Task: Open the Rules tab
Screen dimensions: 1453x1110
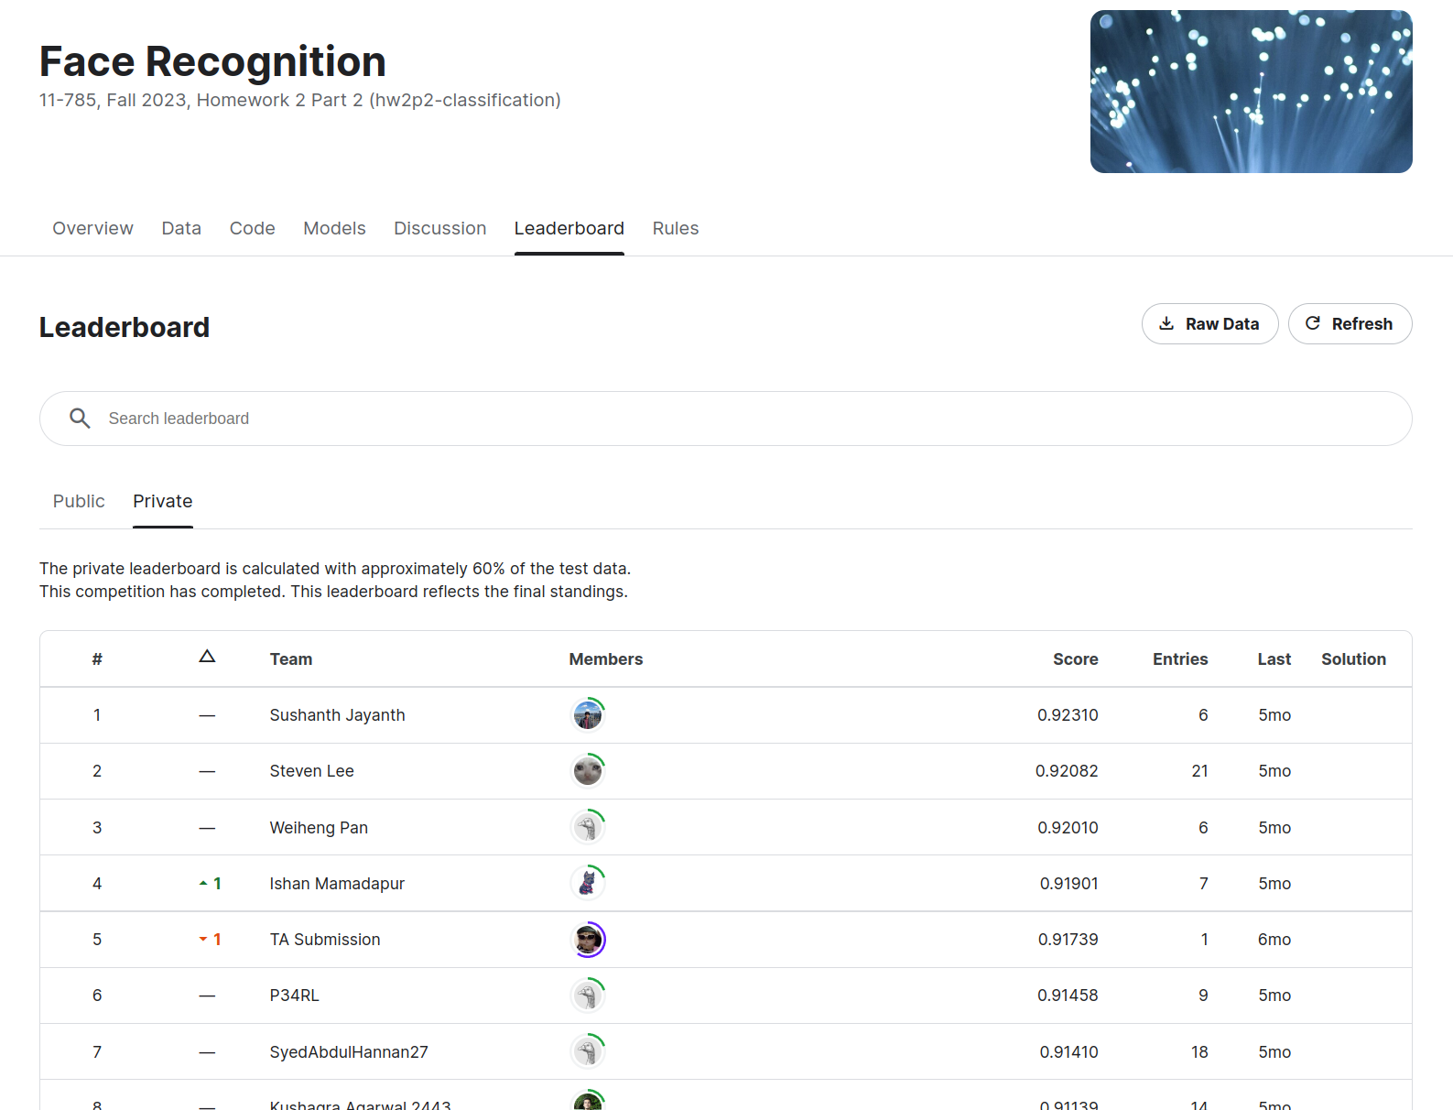Action: (675, 228)
